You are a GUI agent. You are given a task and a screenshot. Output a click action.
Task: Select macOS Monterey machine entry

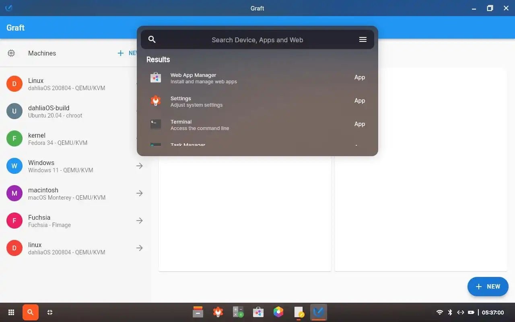(75, 193)
